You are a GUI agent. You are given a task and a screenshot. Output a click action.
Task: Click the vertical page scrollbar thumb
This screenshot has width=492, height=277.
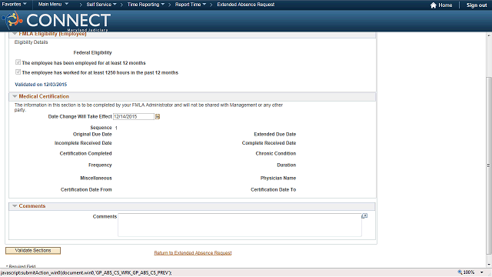pos(489,165)
